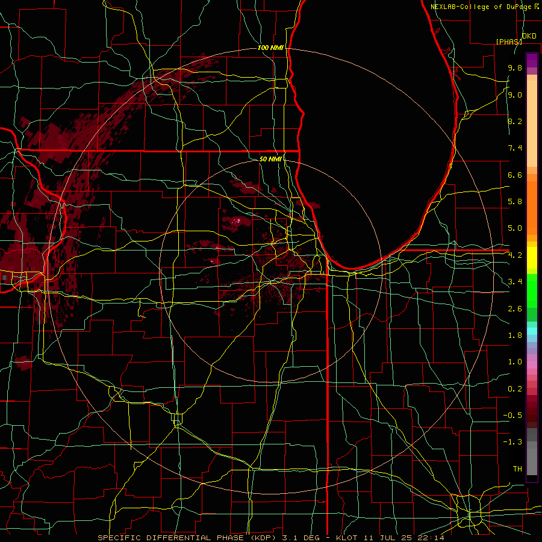Click the '1.8' color scale value
The width and height of the screenshot is (542, 542).
(515, 335)
